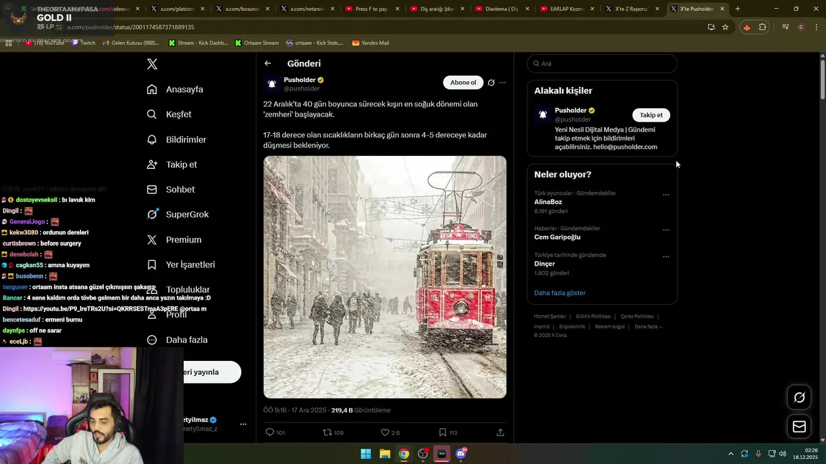
Task: Open Çerez Politikası footer link
Action: tap(637, 316)
